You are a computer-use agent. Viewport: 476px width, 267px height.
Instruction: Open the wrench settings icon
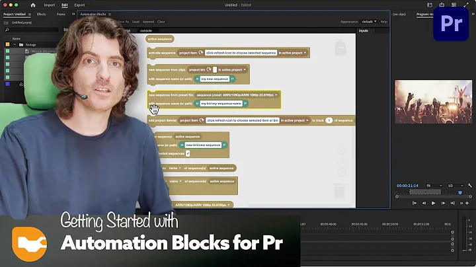click(x=470, y=186)
